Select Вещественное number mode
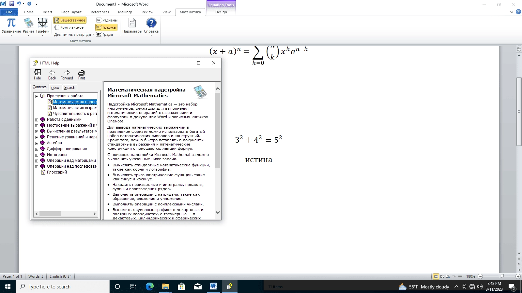This screenshot has width=522, height=293. click(x=70, y=20)
